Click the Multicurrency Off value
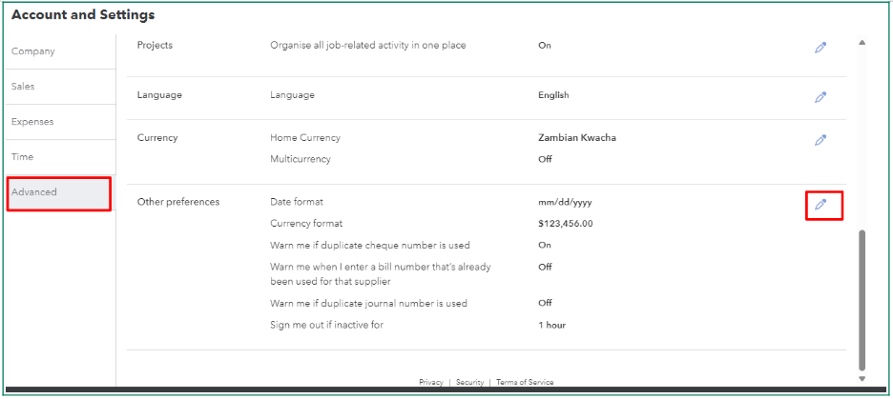Screen dimensions: 893x399 click(545, 159)
